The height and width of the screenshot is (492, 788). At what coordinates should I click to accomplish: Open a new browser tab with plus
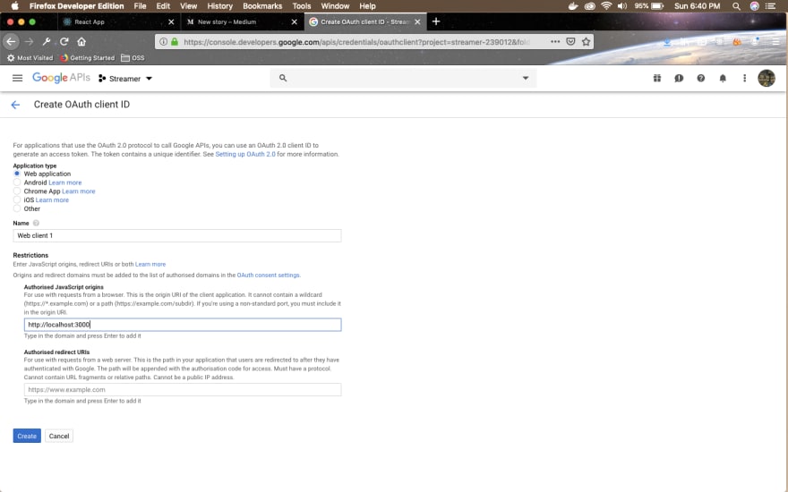[x=436, y=21]
